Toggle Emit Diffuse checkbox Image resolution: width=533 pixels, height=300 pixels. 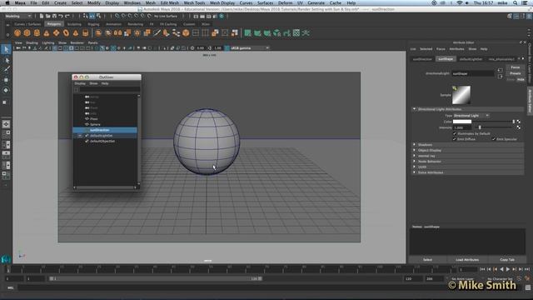tap(455, 139)
